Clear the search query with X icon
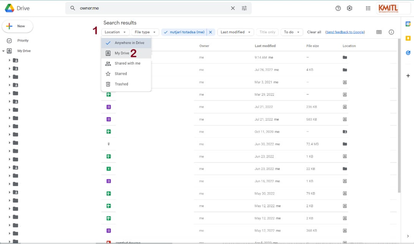Viewport: 414px width, 244px height. tap(232, 8)
